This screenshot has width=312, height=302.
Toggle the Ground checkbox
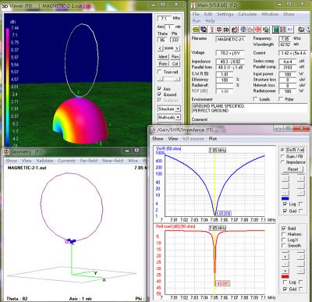click(159, 94)
